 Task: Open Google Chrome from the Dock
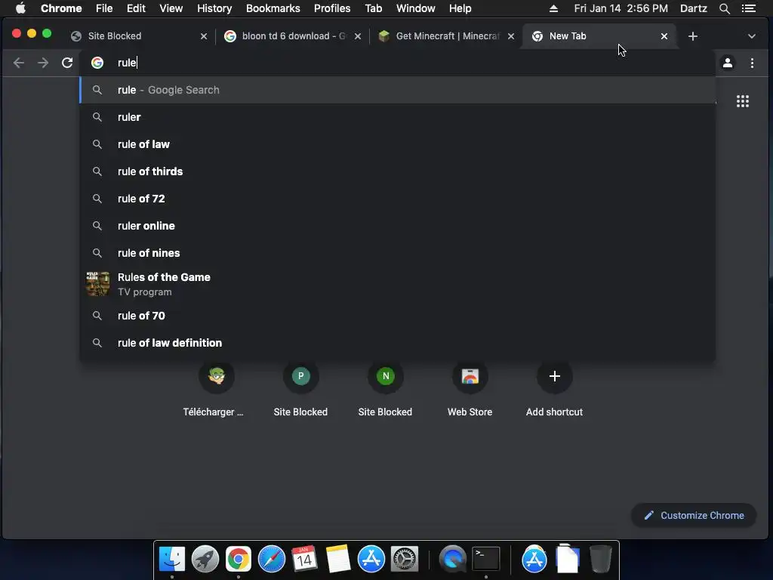238,559
